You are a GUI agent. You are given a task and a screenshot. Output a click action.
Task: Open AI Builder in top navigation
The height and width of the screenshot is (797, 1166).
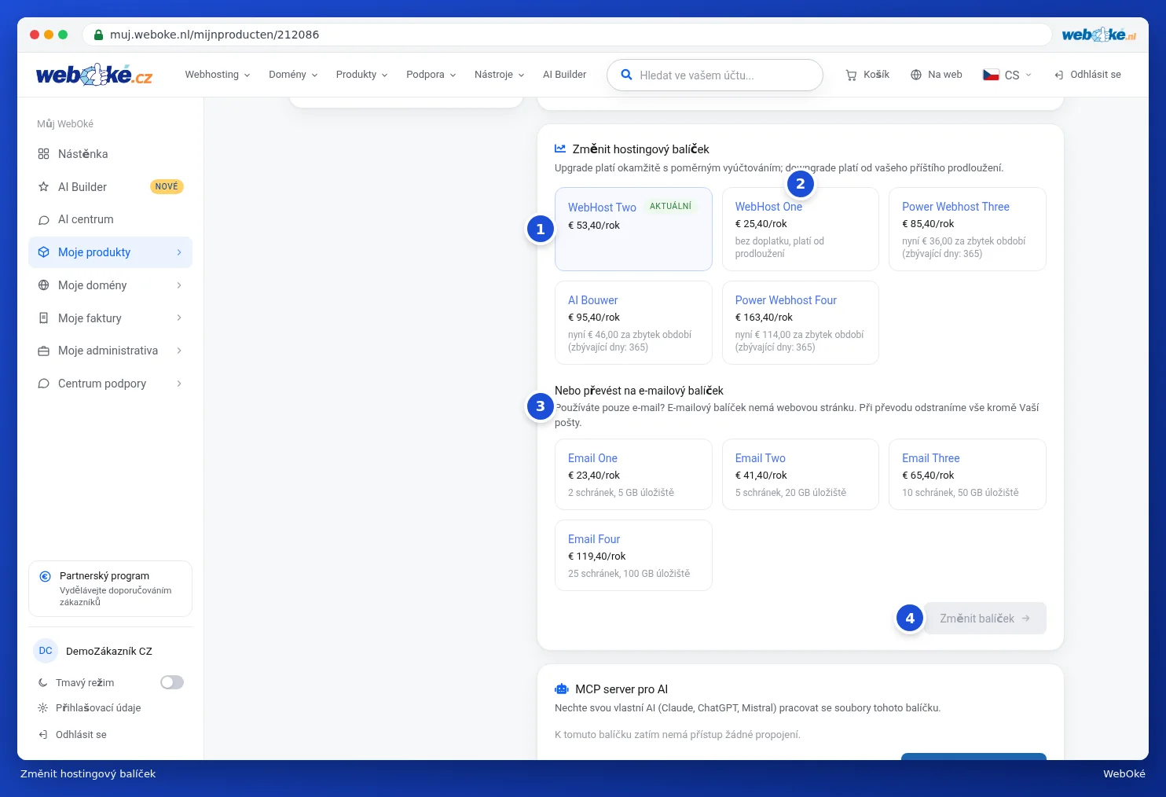(564, 75)
